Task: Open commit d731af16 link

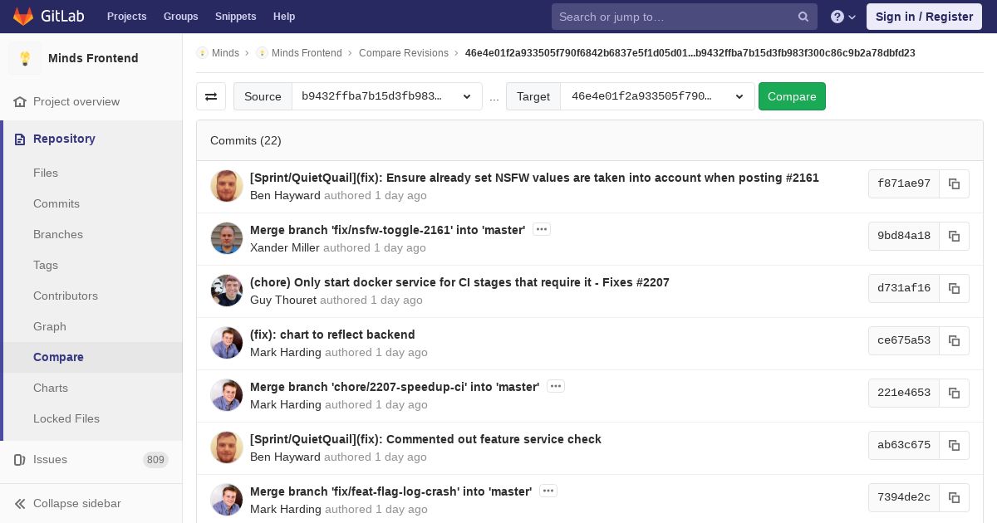Action: point(904,288)
